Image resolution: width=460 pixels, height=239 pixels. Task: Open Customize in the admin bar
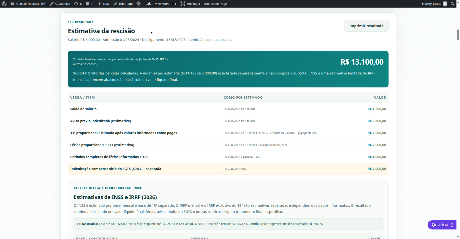point(60,4)
